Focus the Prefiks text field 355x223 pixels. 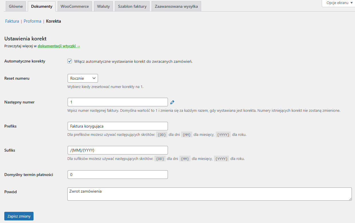click(117, 126)
